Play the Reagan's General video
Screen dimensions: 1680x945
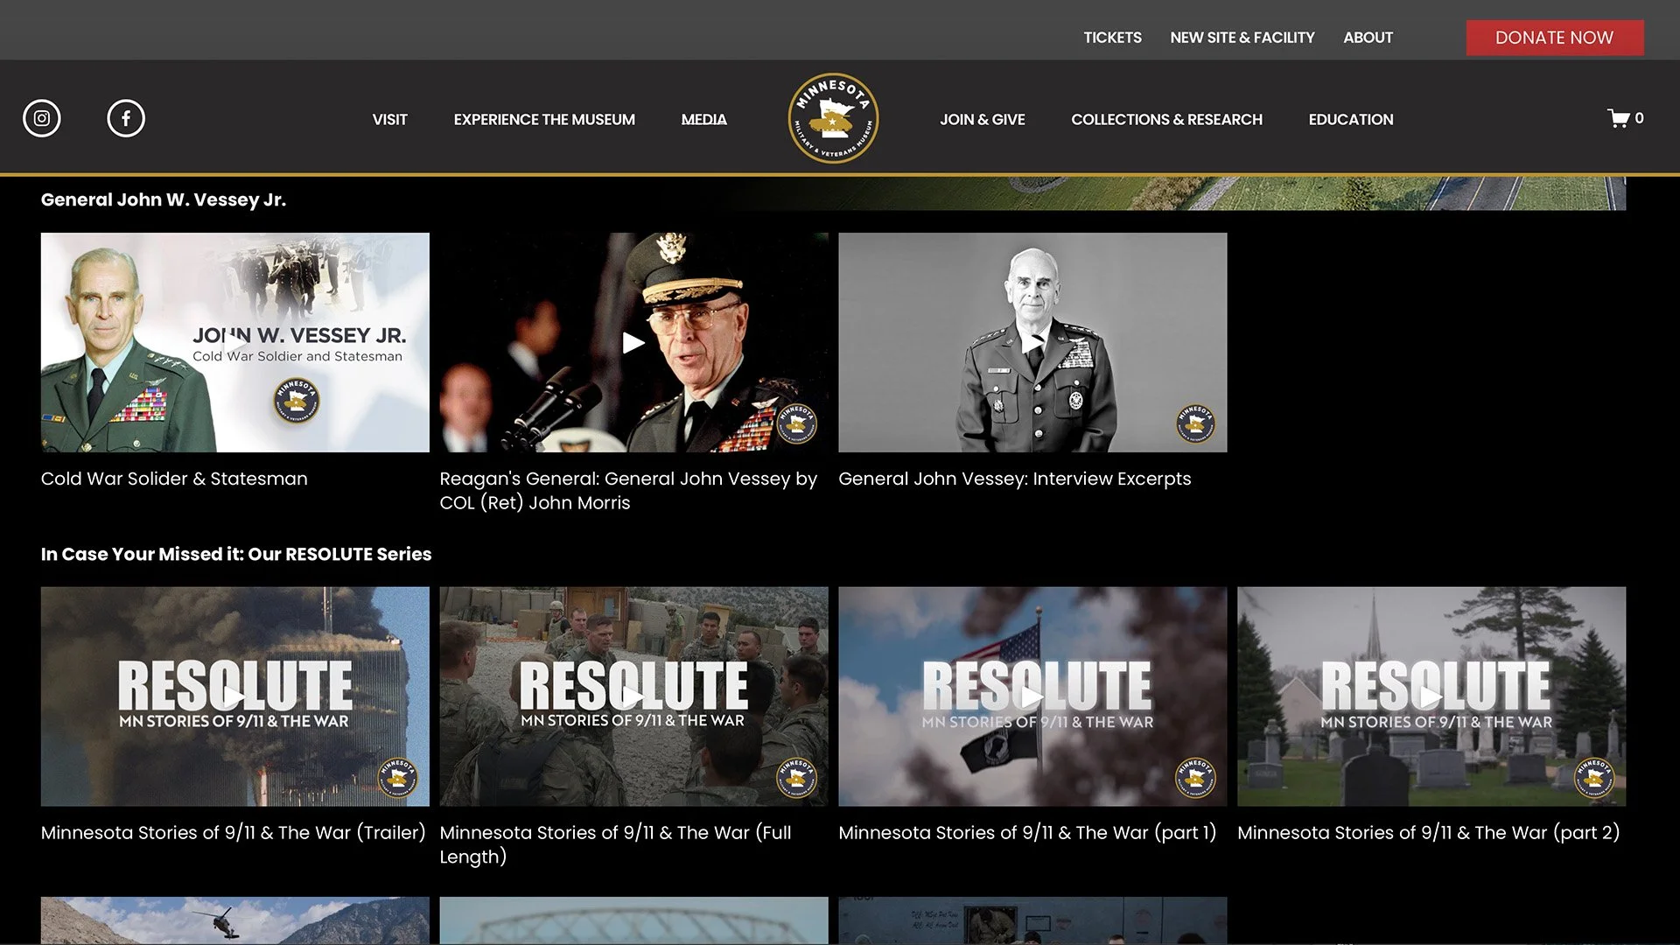click(x=633, y=343)
